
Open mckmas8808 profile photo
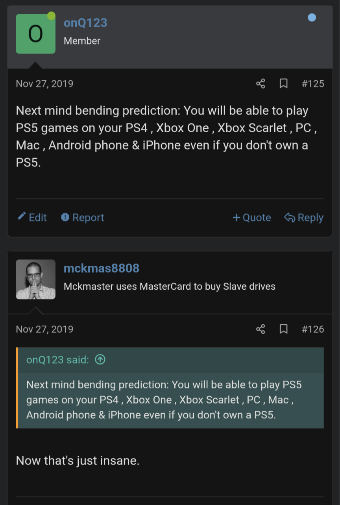click(x=35, y=279)
